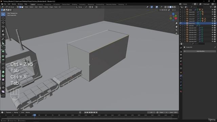
Task: Select the Inset Faces tool
Action: [3, 56]
